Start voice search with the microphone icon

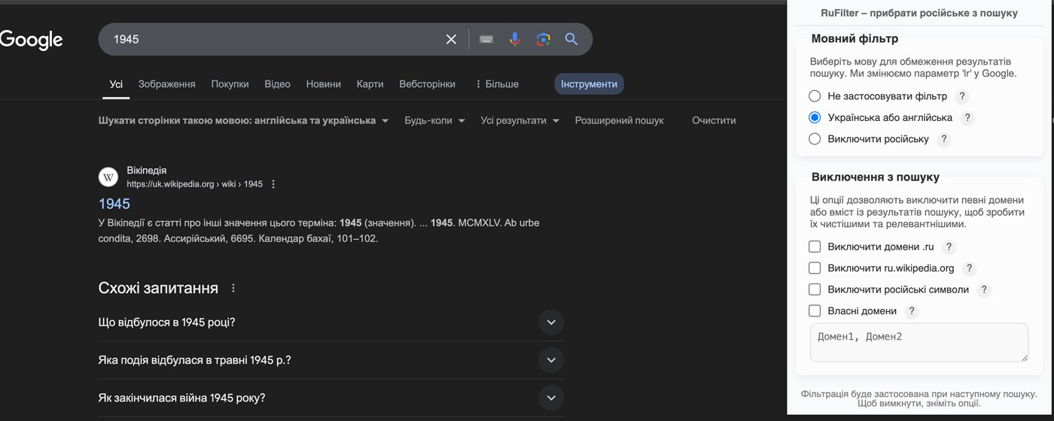515,39
